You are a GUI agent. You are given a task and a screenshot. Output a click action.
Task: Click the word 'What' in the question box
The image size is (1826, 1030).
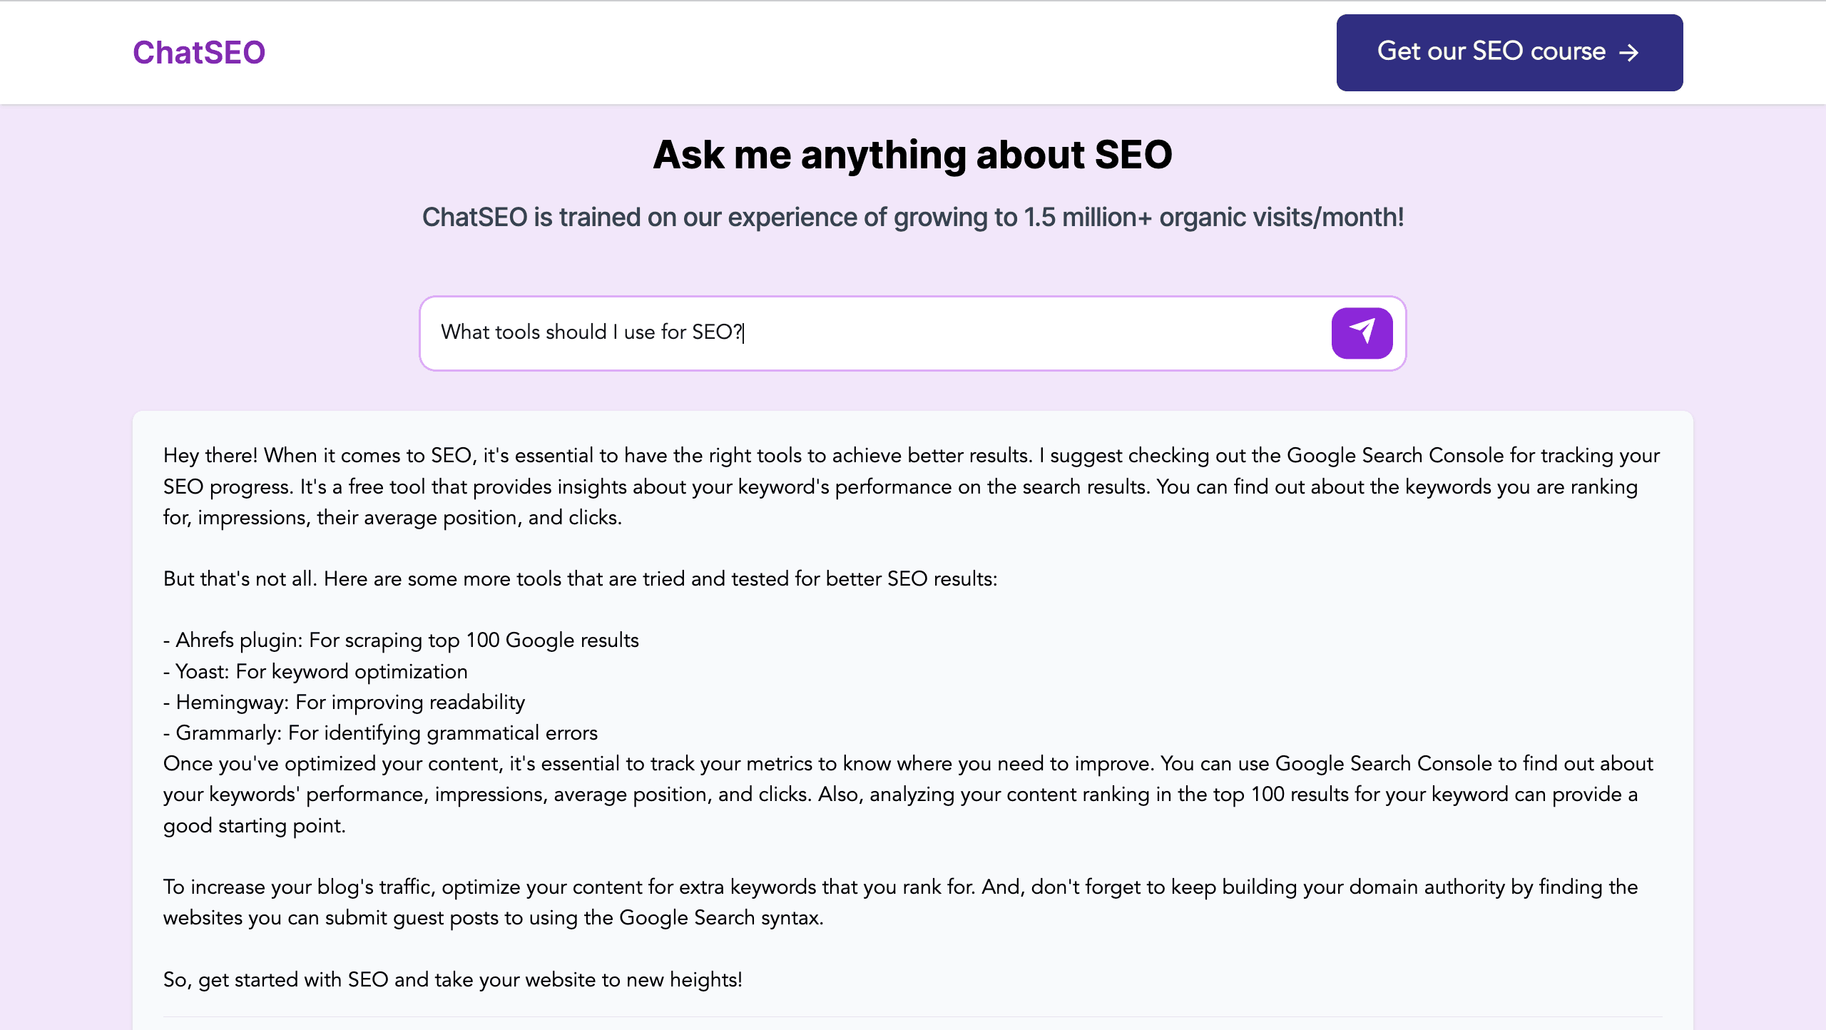click(x=464, y=332)
